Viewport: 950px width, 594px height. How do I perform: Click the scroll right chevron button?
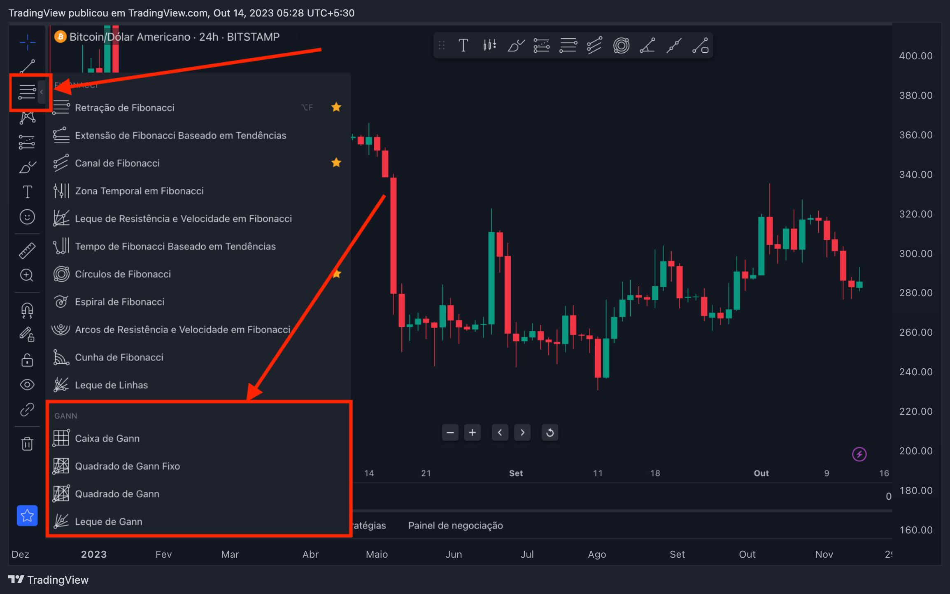click(522, 433)
